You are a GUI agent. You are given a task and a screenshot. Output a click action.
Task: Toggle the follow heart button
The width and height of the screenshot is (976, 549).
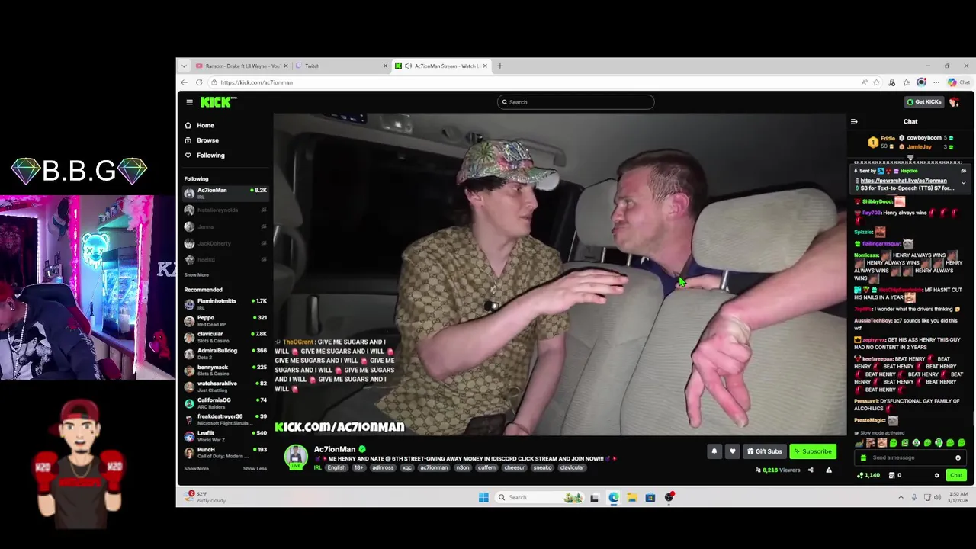click(x=732, y=451)
